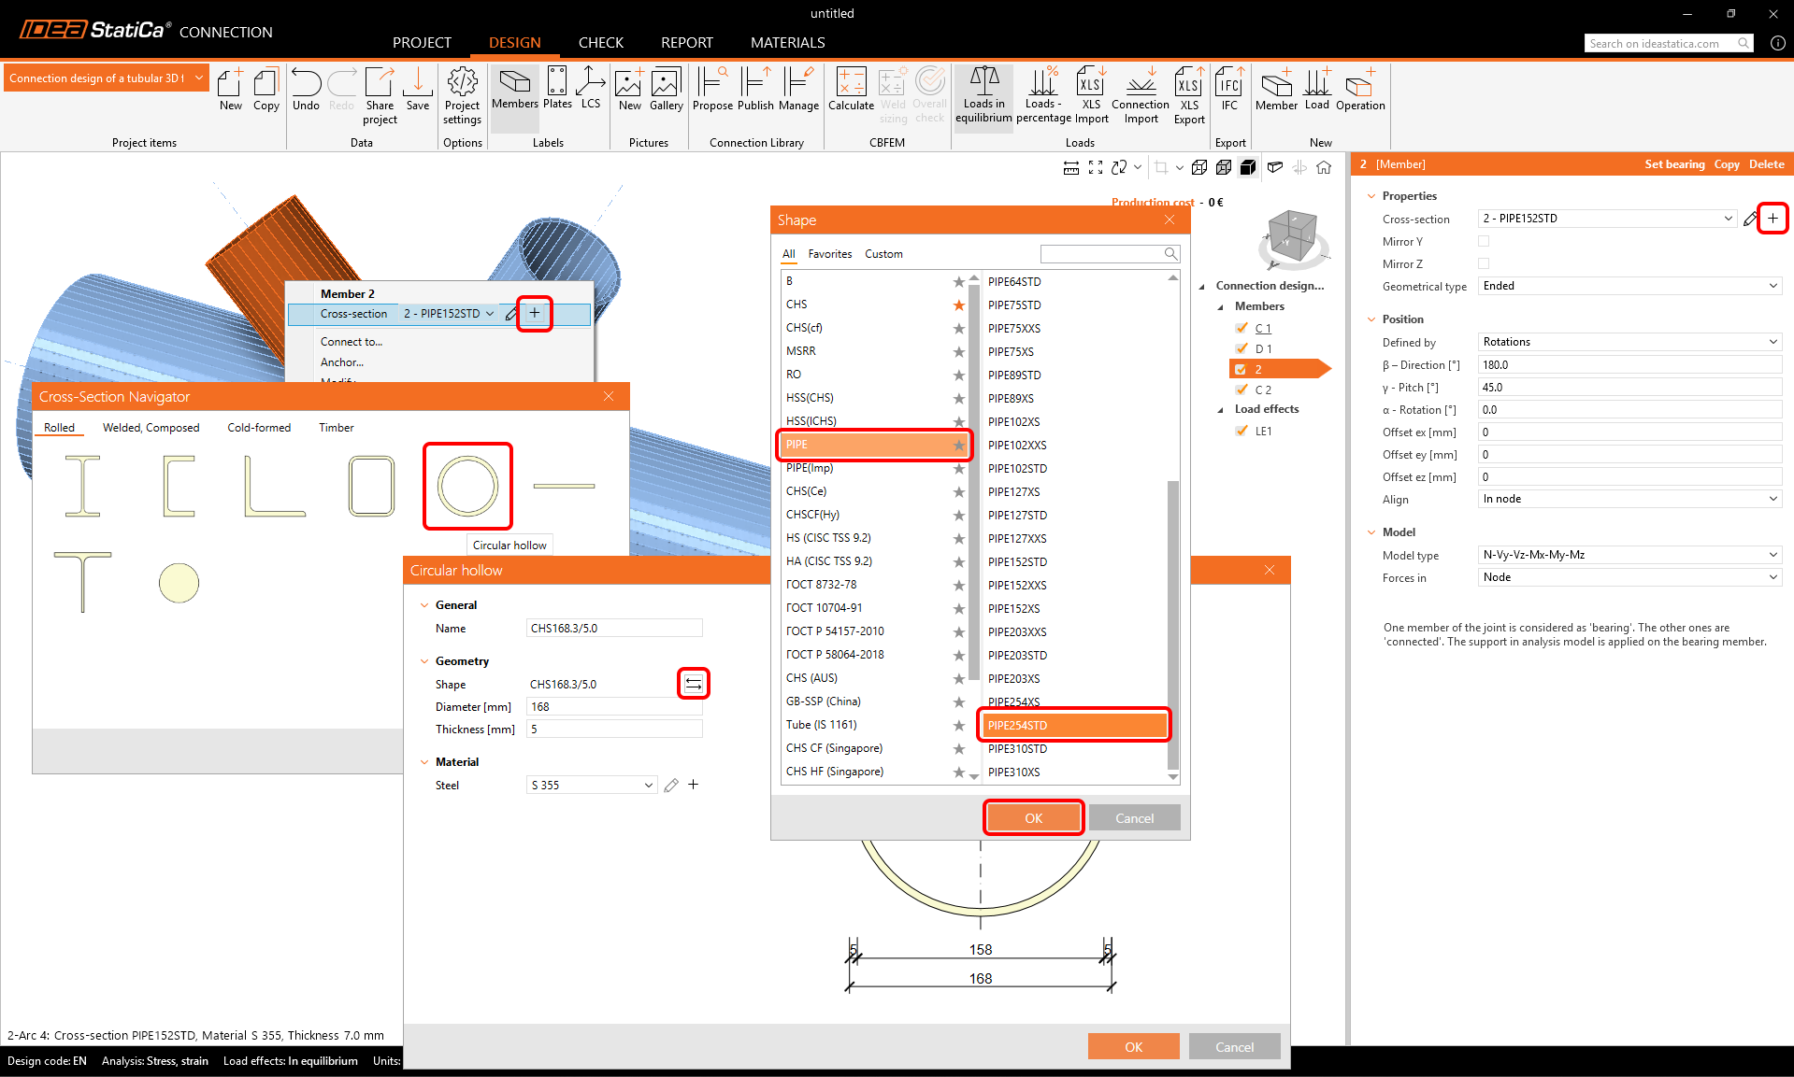Open the Geometrical type dropdown

(x=1629, y=287)
